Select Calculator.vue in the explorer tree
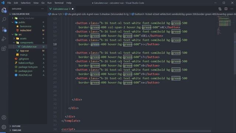The image size is (236, 133). 28,47
